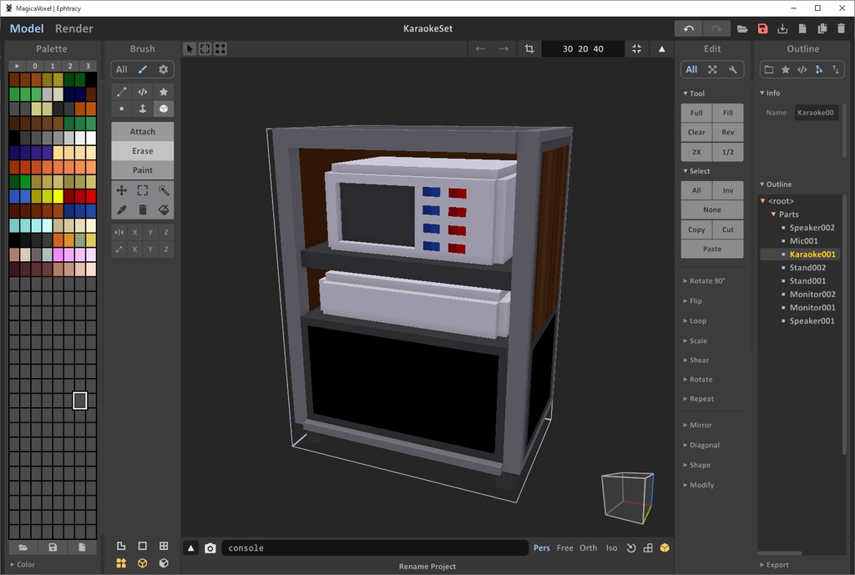Expand the Shear section

tap(696, 360)
